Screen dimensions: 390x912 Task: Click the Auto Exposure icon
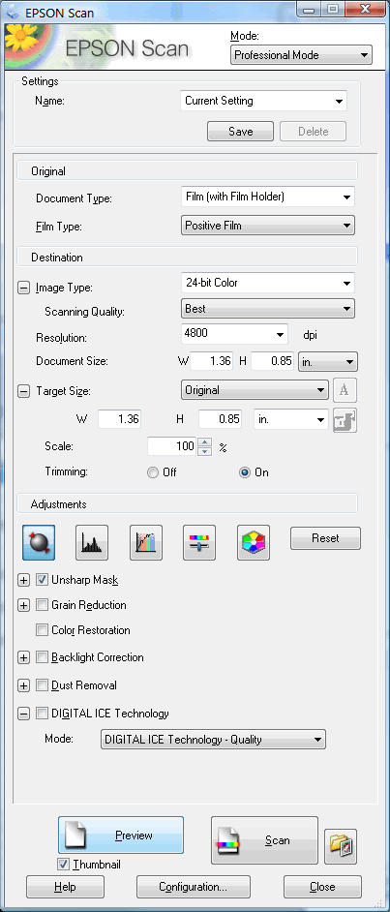[x=39, y=543]
